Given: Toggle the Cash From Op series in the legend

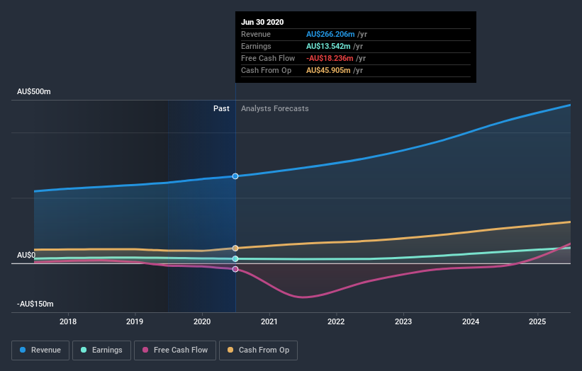Looking at the screenshot, I should (258, 350).
